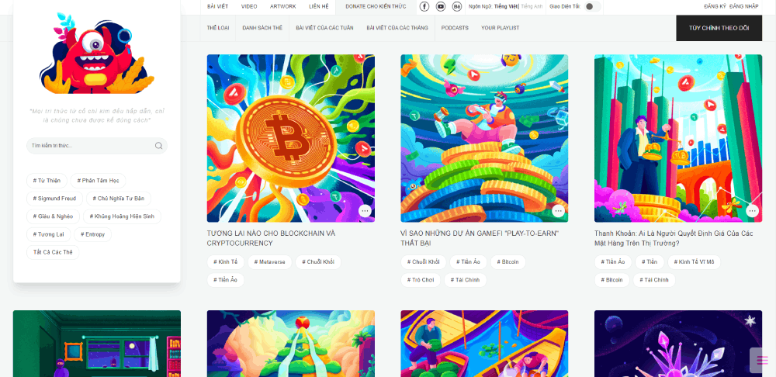The width and height of the screenshot is (776, 377).
Task: Switch language to Tiếng Anh
Action: pyautogui.click(x=532, y=6)
